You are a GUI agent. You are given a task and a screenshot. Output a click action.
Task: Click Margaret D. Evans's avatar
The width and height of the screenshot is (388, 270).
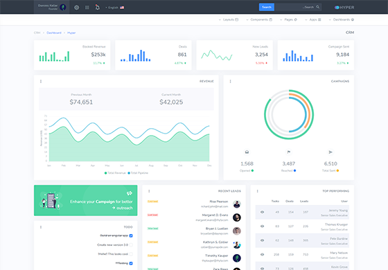click(x=237, y=217)
